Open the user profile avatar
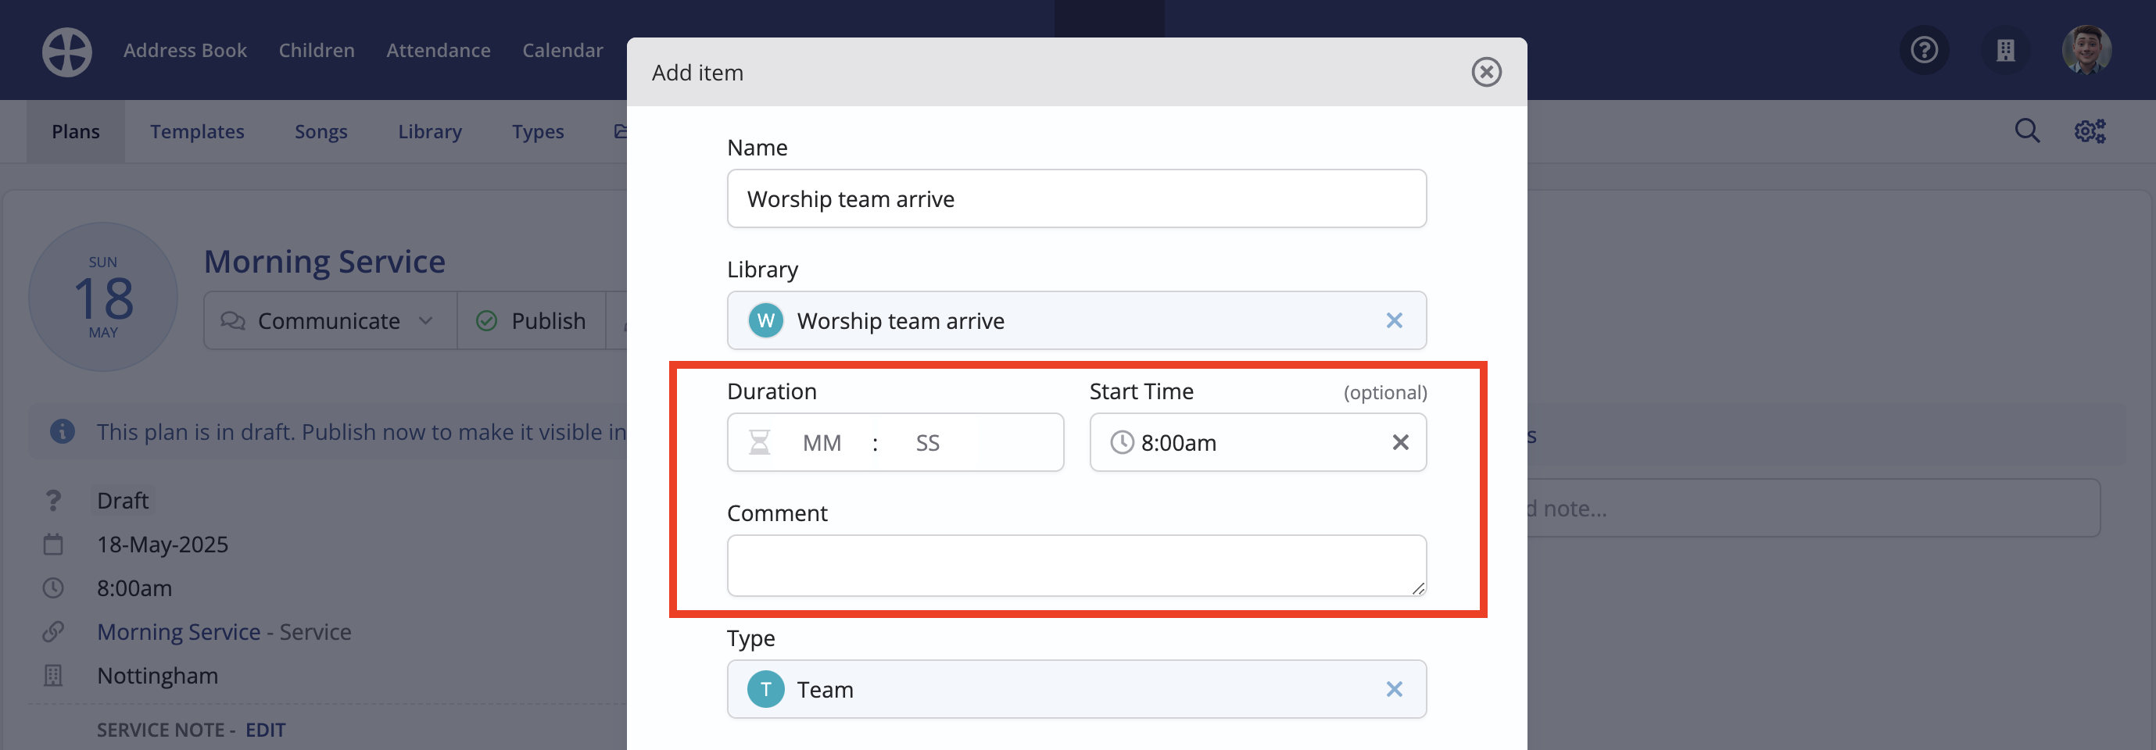This screenshot has width=2156, height=750. point(2086,50)
